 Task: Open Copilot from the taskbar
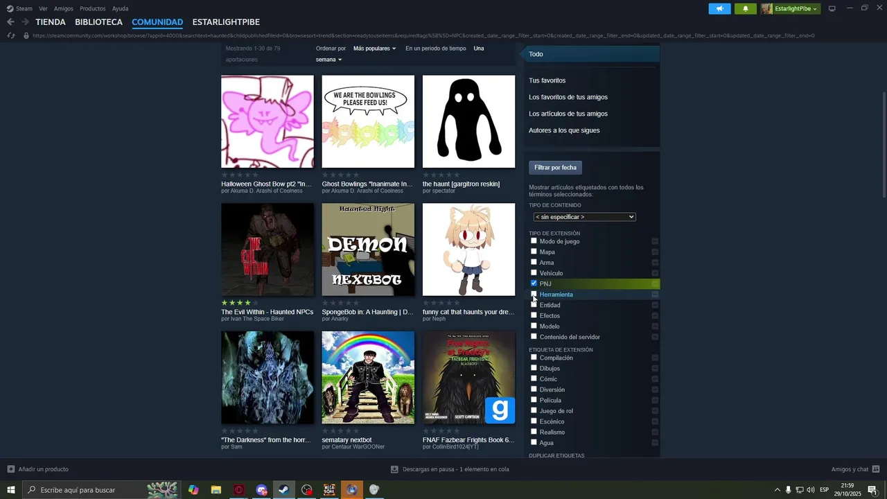tap(193, 490)
